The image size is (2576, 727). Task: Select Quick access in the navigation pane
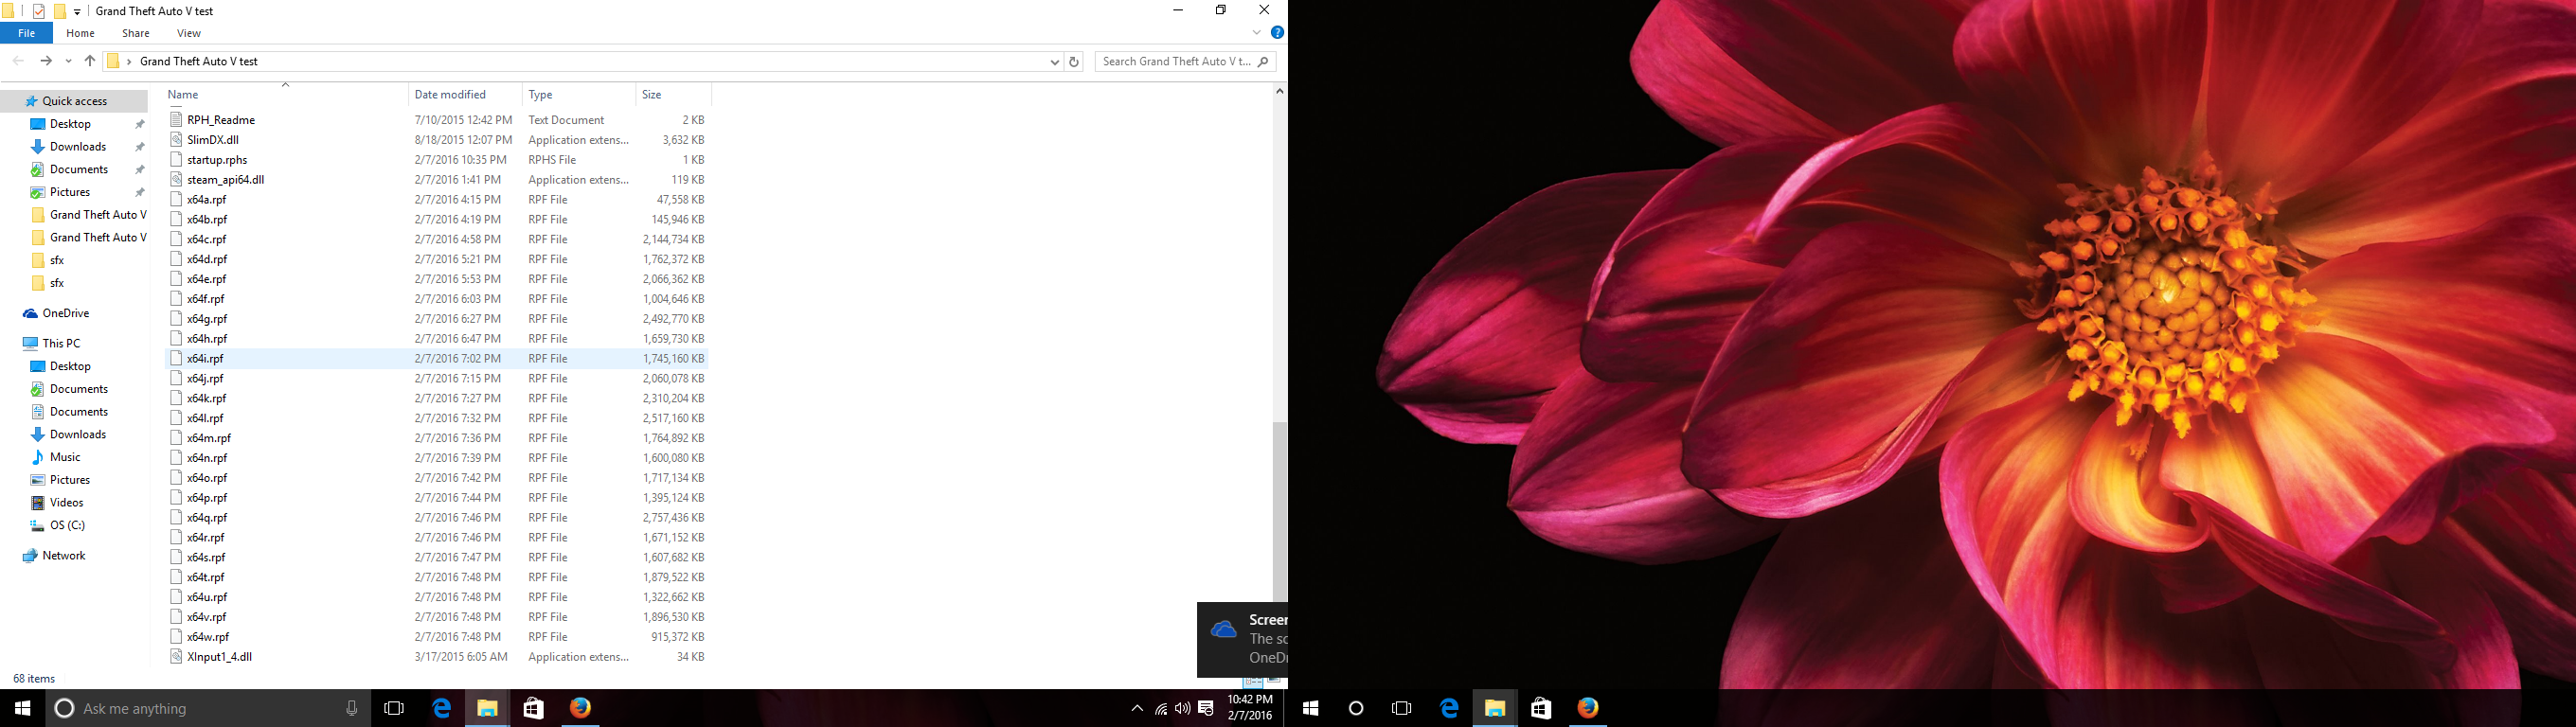click(75, 101)
